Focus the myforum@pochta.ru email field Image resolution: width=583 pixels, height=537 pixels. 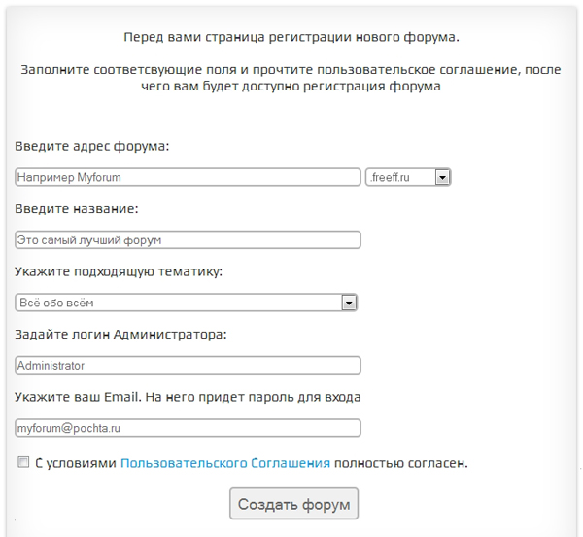[x=188, y=428]
